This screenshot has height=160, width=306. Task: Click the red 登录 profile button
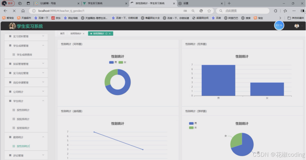(8, 3)
